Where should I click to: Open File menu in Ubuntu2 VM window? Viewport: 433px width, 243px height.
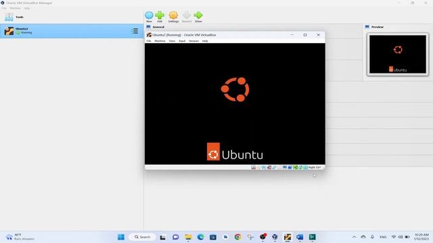coord(149,41)
